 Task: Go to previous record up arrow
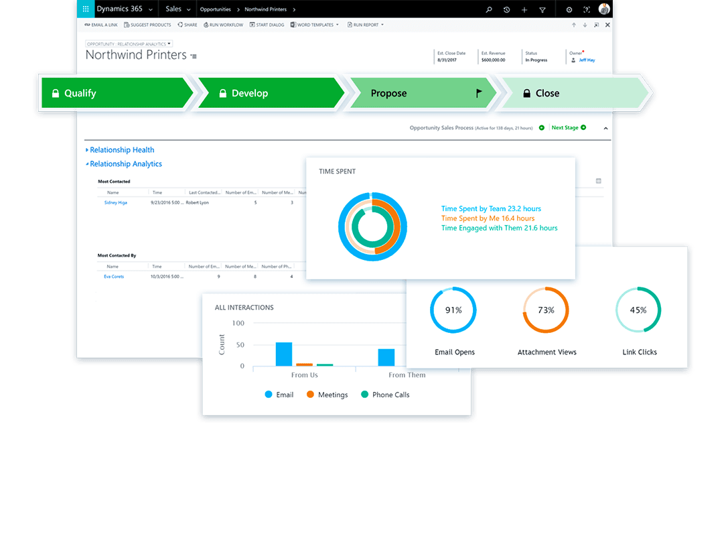(574, 25)
